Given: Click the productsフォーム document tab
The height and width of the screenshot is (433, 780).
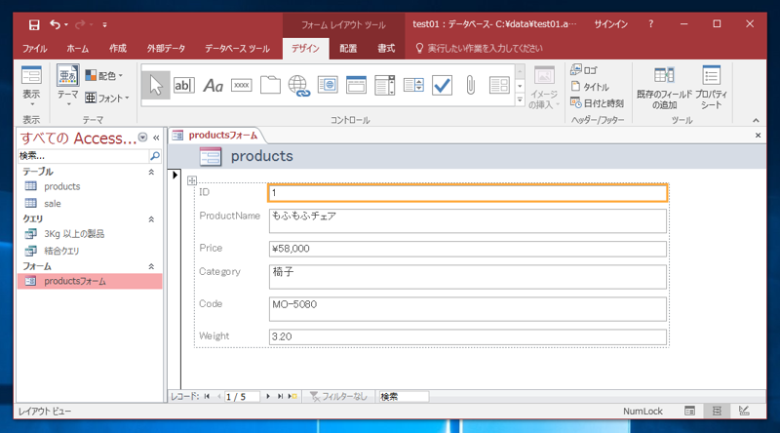Looking at the screenshot, I should pyautogui.click(x=215, y=135).
